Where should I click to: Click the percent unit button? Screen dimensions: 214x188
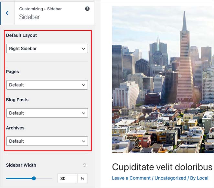(x=82, y=178)
